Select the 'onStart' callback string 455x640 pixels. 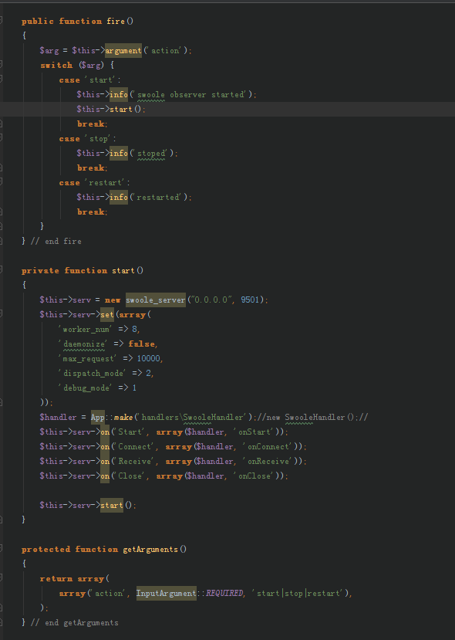[x=254, y=432]
